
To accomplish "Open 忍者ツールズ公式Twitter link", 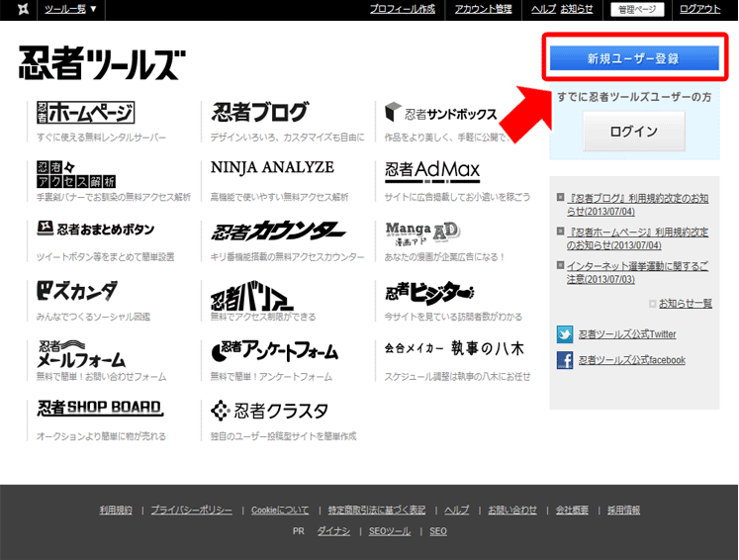I will point(627,334).
